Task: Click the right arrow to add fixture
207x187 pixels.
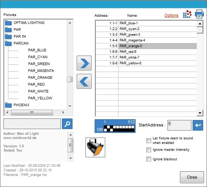Action: 84,63
